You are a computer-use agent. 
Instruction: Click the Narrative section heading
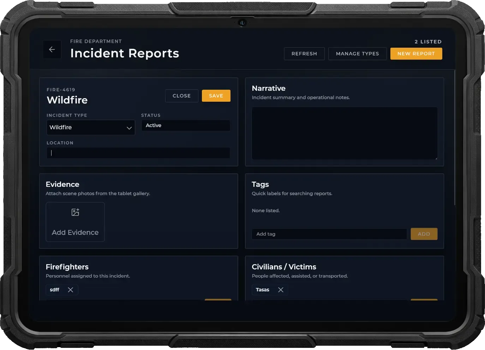(x=269, y=88)
